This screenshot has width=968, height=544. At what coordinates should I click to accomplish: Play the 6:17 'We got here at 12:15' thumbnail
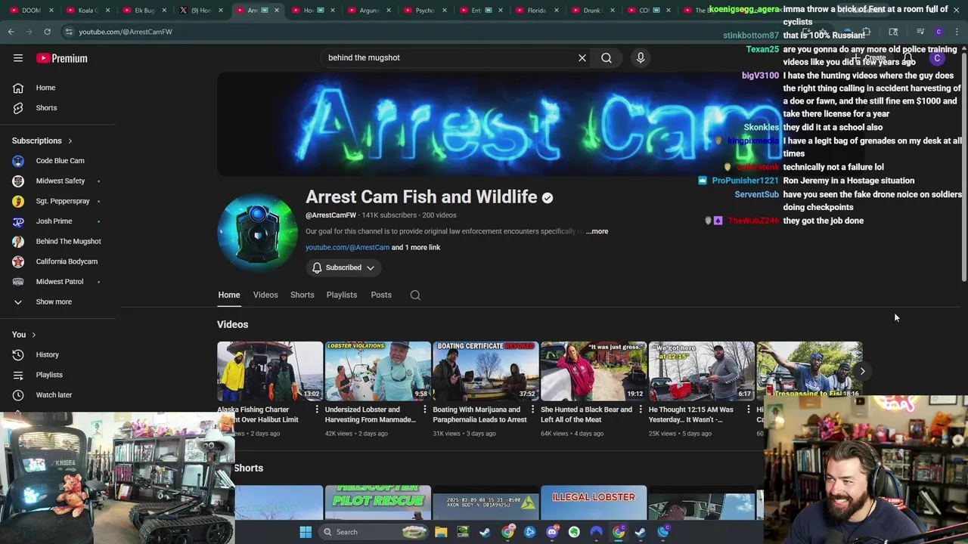click(702, 371)
